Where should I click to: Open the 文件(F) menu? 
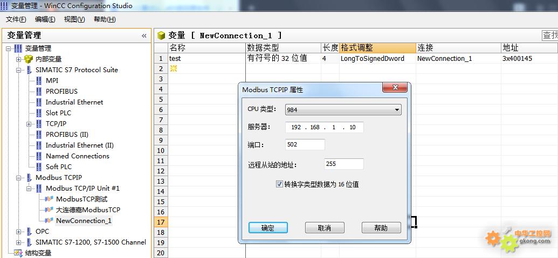[16, 19]
